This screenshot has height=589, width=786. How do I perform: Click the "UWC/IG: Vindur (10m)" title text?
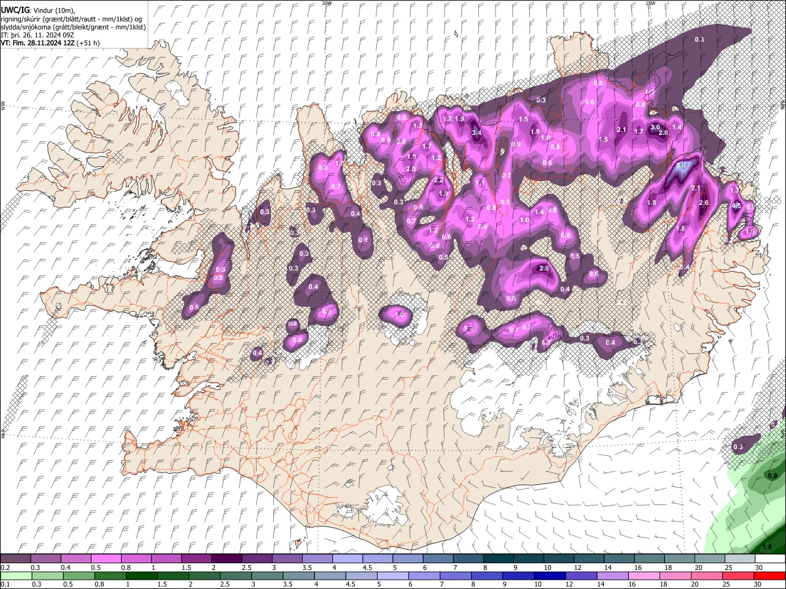37,10
